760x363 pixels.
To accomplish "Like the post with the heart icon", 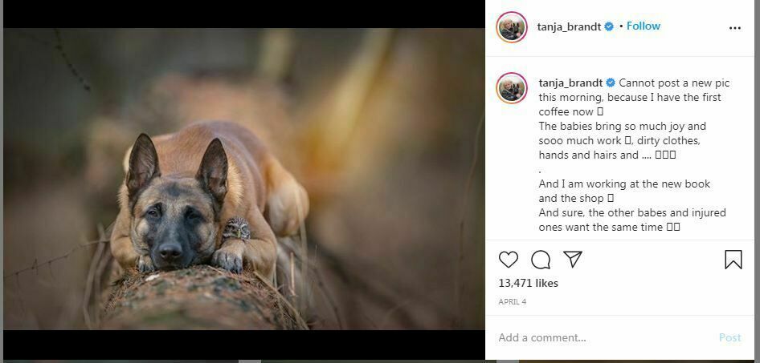I will (x=509, y=260).
